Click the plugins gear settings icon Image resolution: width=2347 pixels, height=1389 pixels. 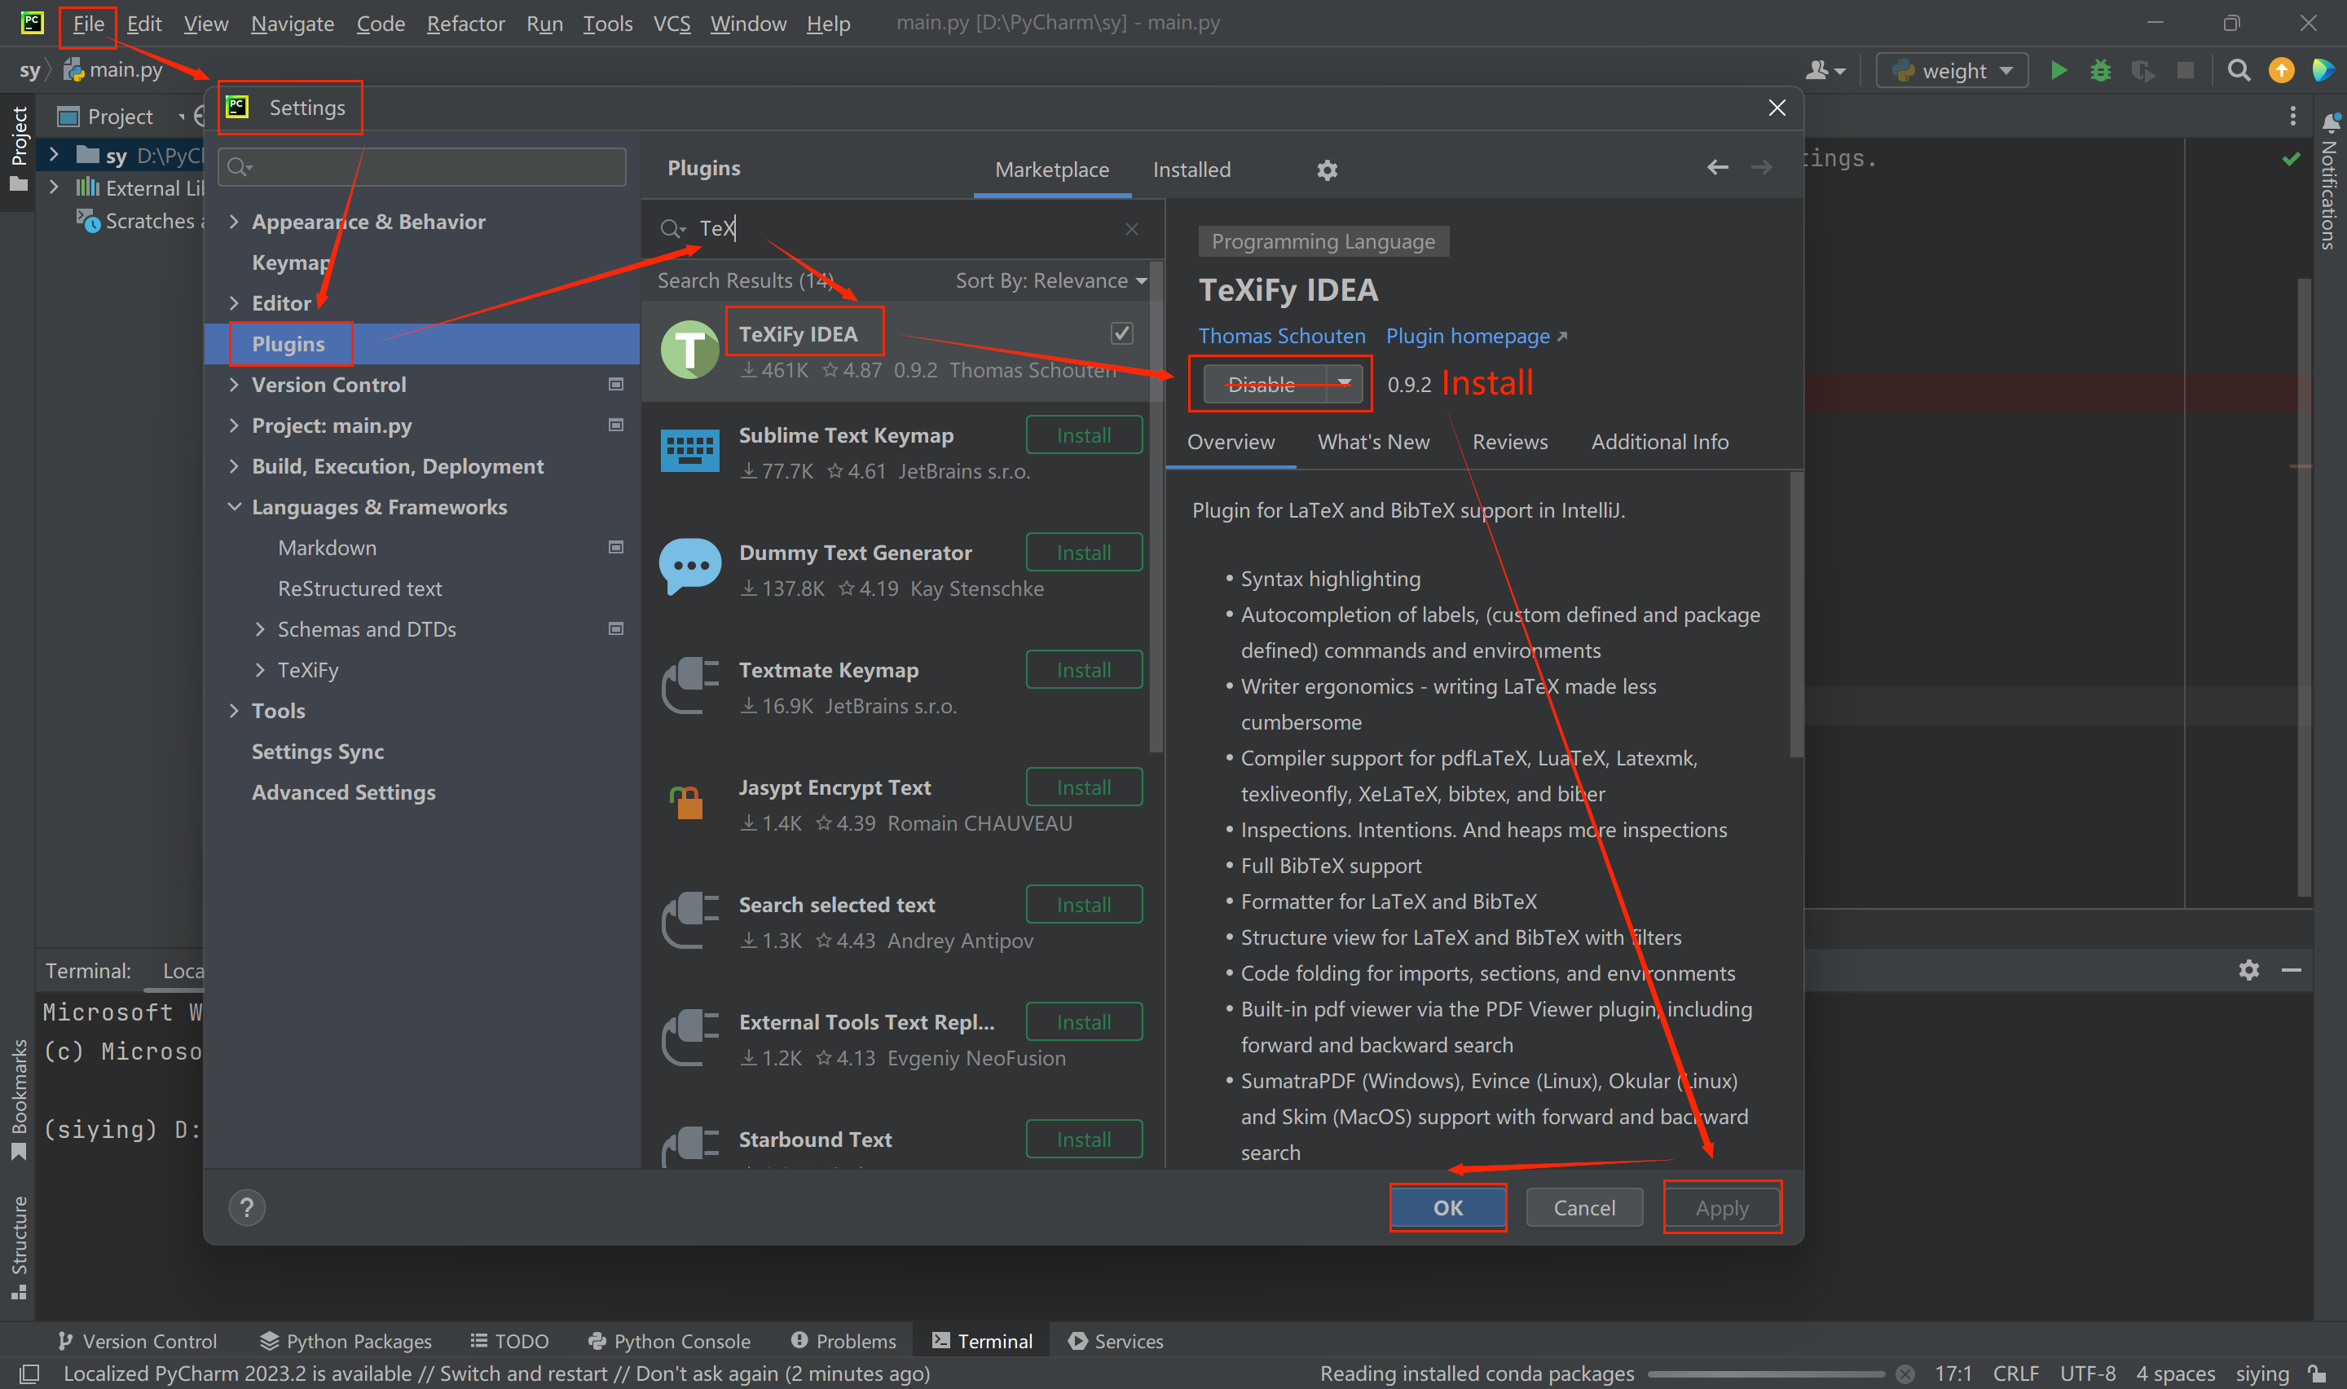click(x=1327, y=170)
